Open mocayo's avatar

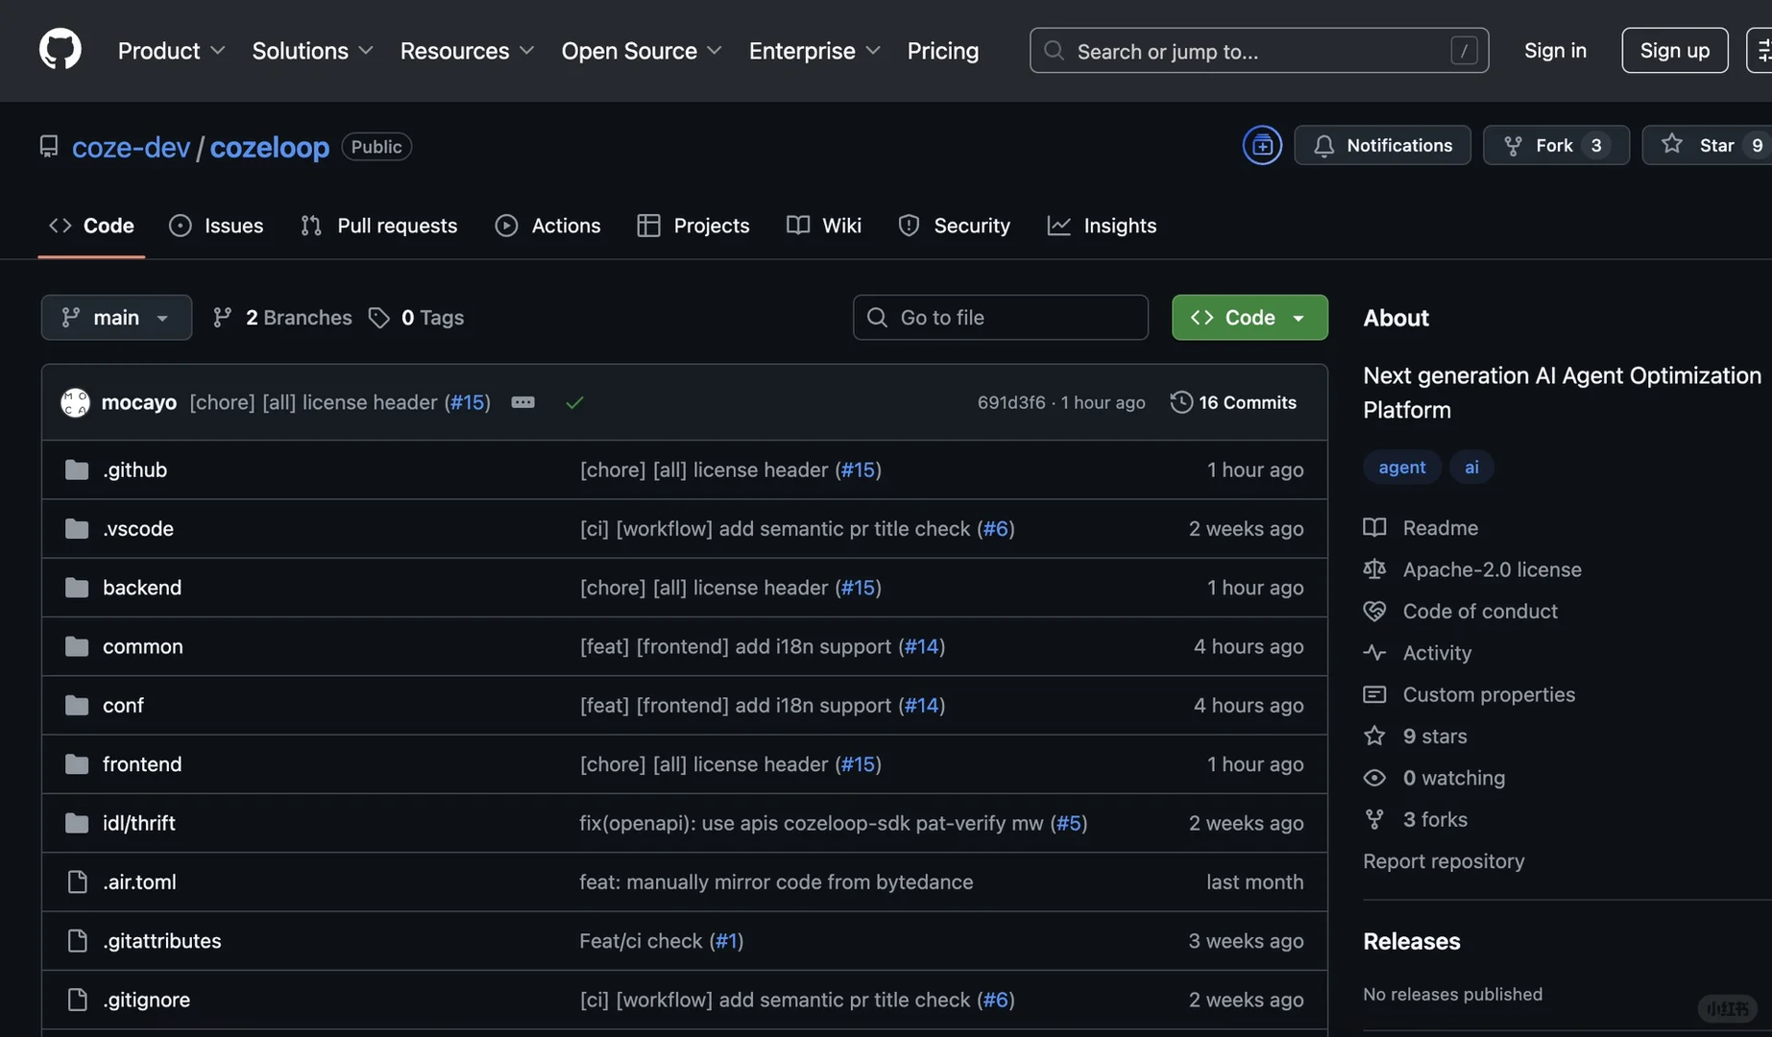[75, 402]
